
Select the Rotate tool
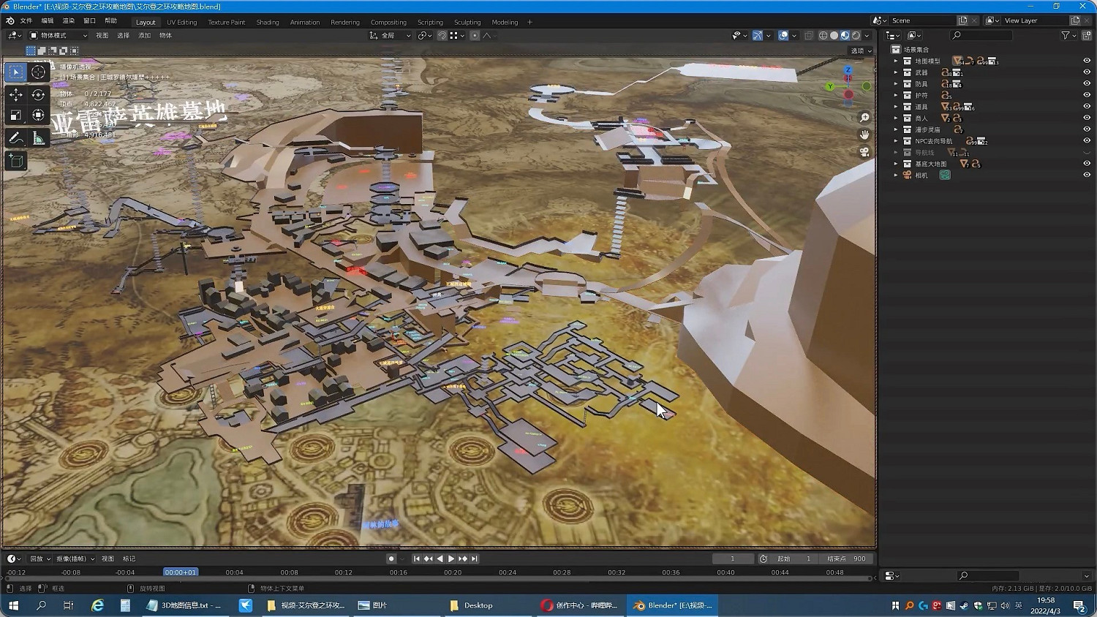coord(39,94)
